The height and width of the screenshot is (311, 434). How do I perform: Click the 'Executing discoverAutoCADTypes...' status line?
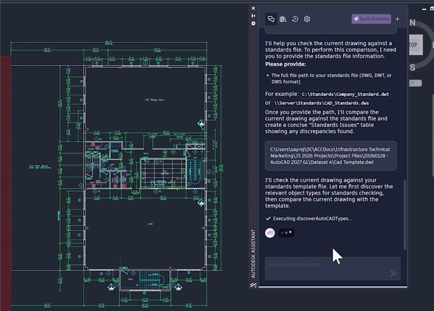(x=309, y=219)
